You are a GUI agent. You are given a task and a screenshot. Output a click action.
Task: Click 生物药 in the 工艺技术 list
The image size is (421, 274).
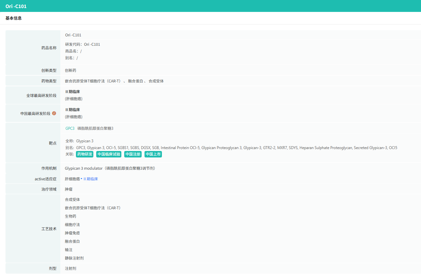pos(70,216)
